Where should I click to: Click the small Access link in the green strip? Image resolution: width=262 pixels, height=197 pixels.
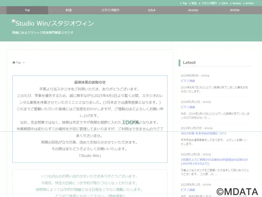(236, 3)
